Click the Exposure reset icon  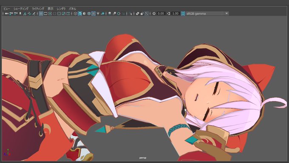(x=154, y=14)
